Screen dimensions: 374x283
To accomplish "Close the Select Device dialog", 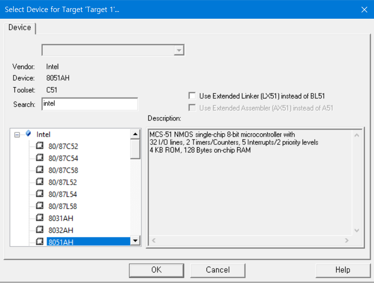I will click(364, 10).
